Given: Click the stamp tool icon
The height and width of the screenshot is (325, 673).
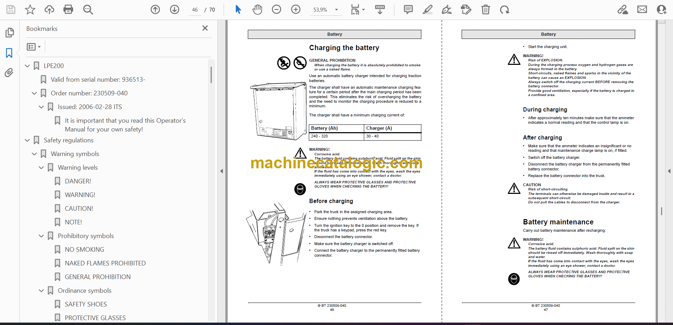Looking at the screenshot, I should coord(466,9).
